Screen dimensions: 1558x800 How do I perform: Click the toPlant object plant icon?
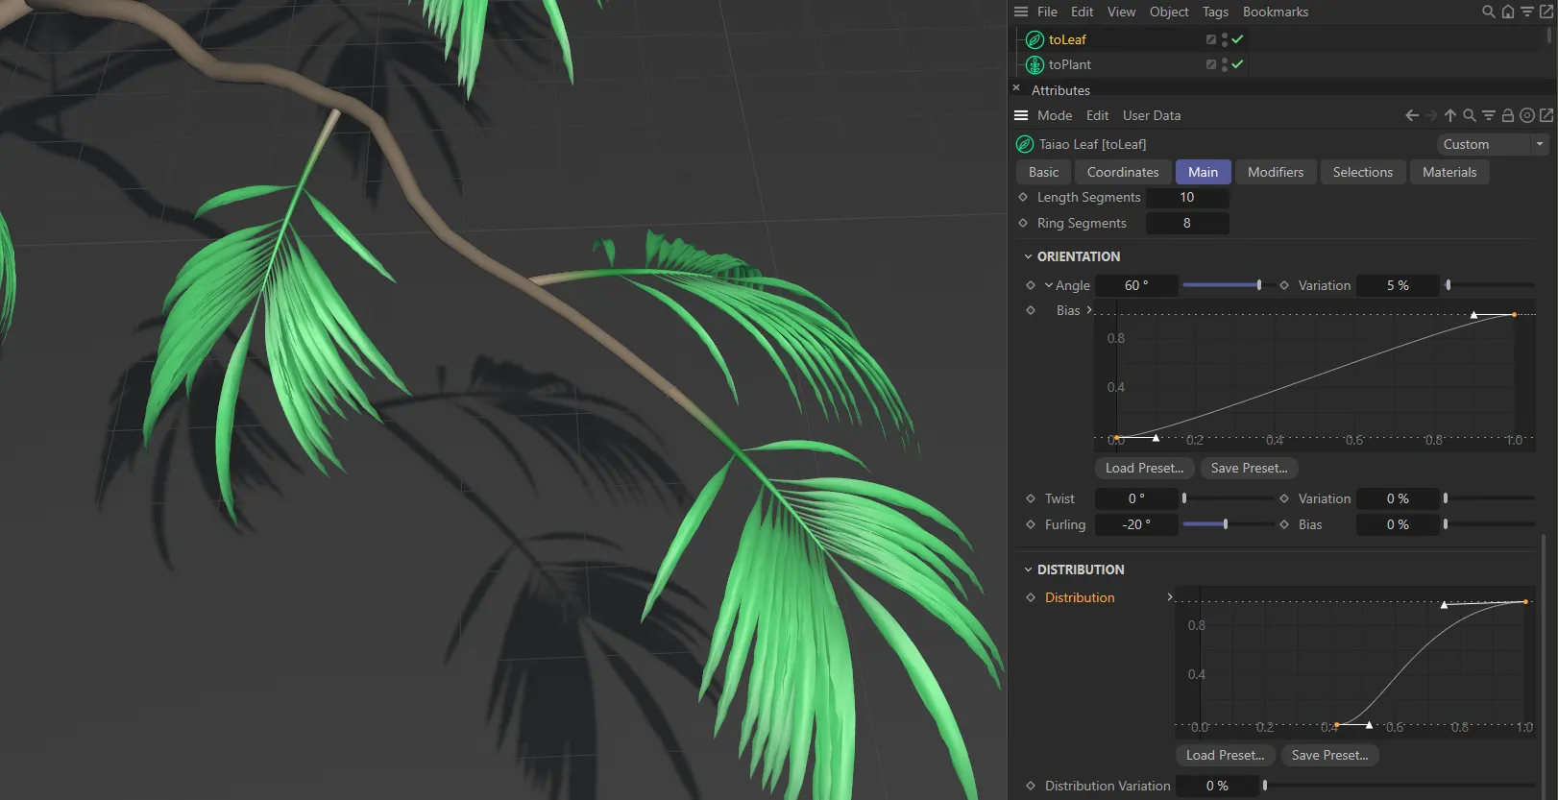tap(1035, 64)
